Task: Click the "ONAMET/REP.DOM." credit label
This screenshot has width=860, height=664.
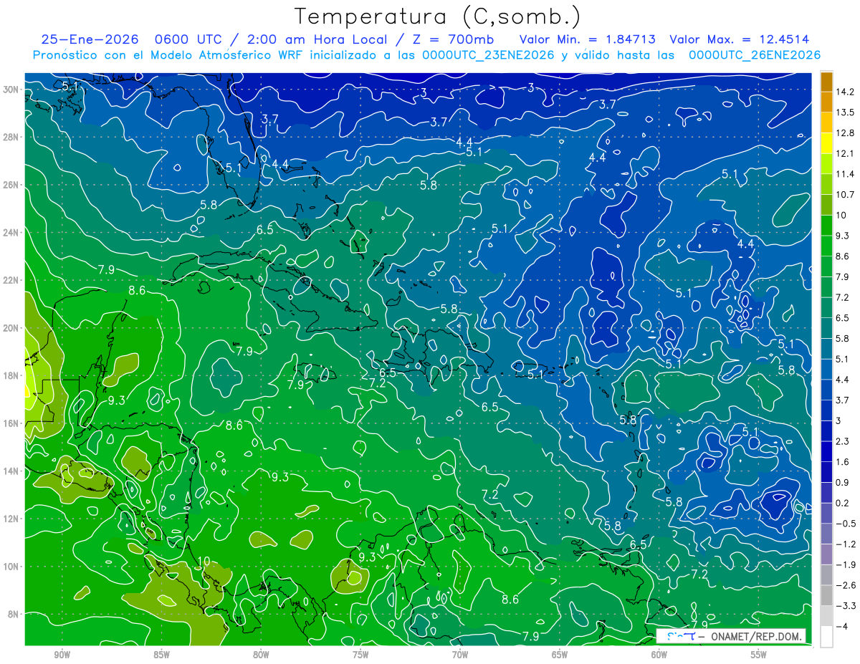Action: [755, 636]
